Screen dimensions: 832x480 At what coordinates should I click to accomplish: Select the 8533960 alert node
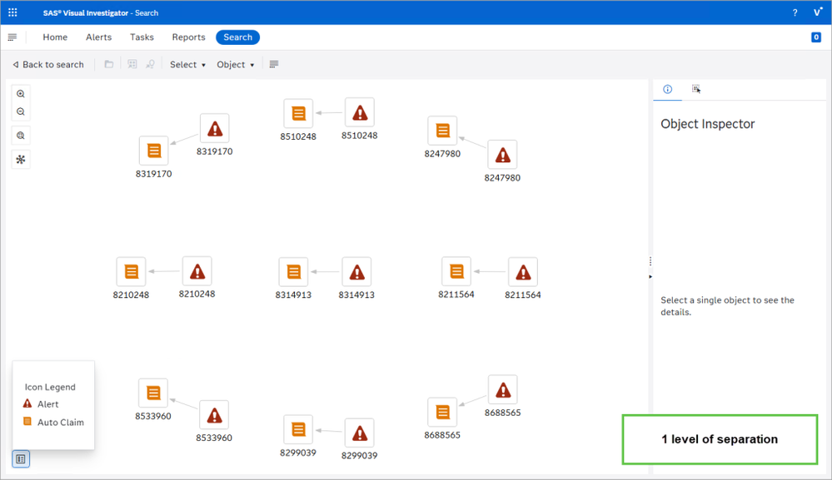tap(214, 415)
